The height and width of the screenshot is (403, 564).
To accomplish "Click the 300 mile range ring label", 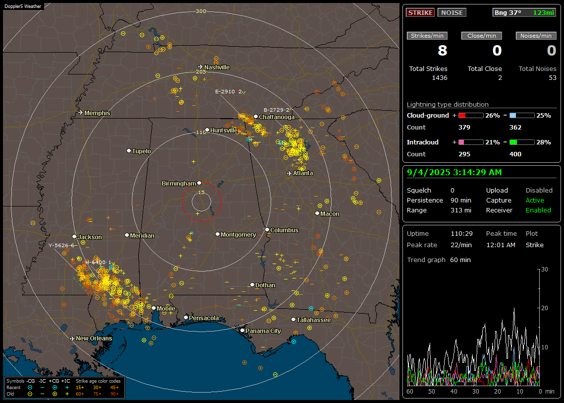I will click(201, 11).
